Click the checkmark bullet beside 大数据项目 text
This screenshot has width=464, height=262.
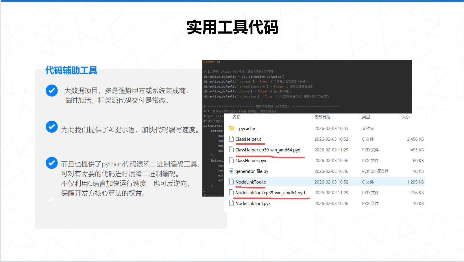pos(51,91)
